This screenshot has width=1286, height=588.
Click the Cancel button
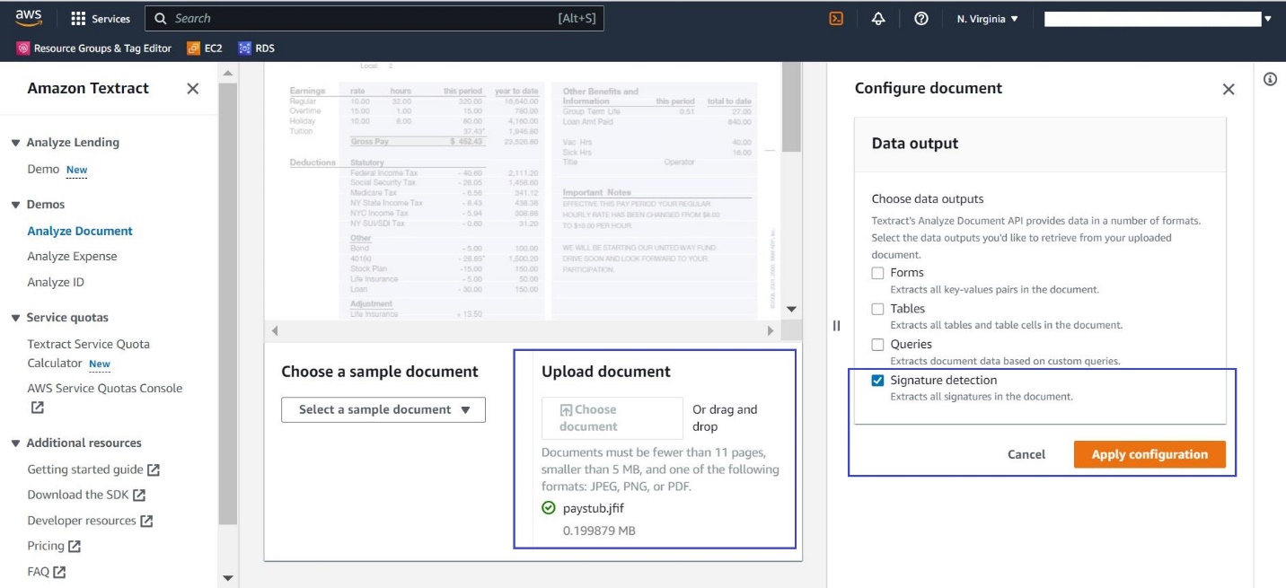(x=1026, y=454)
